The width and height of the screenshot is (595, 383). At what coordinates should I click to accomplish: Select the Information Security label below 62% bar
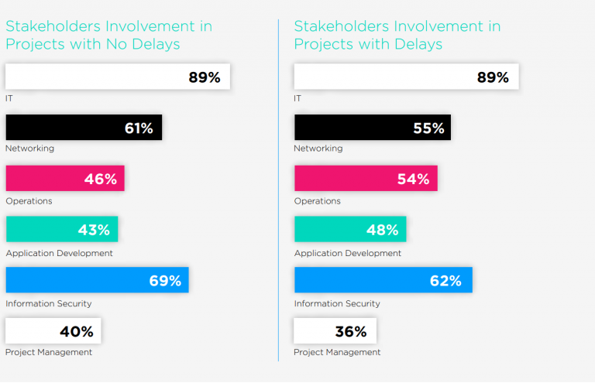[x=337, y=304]
